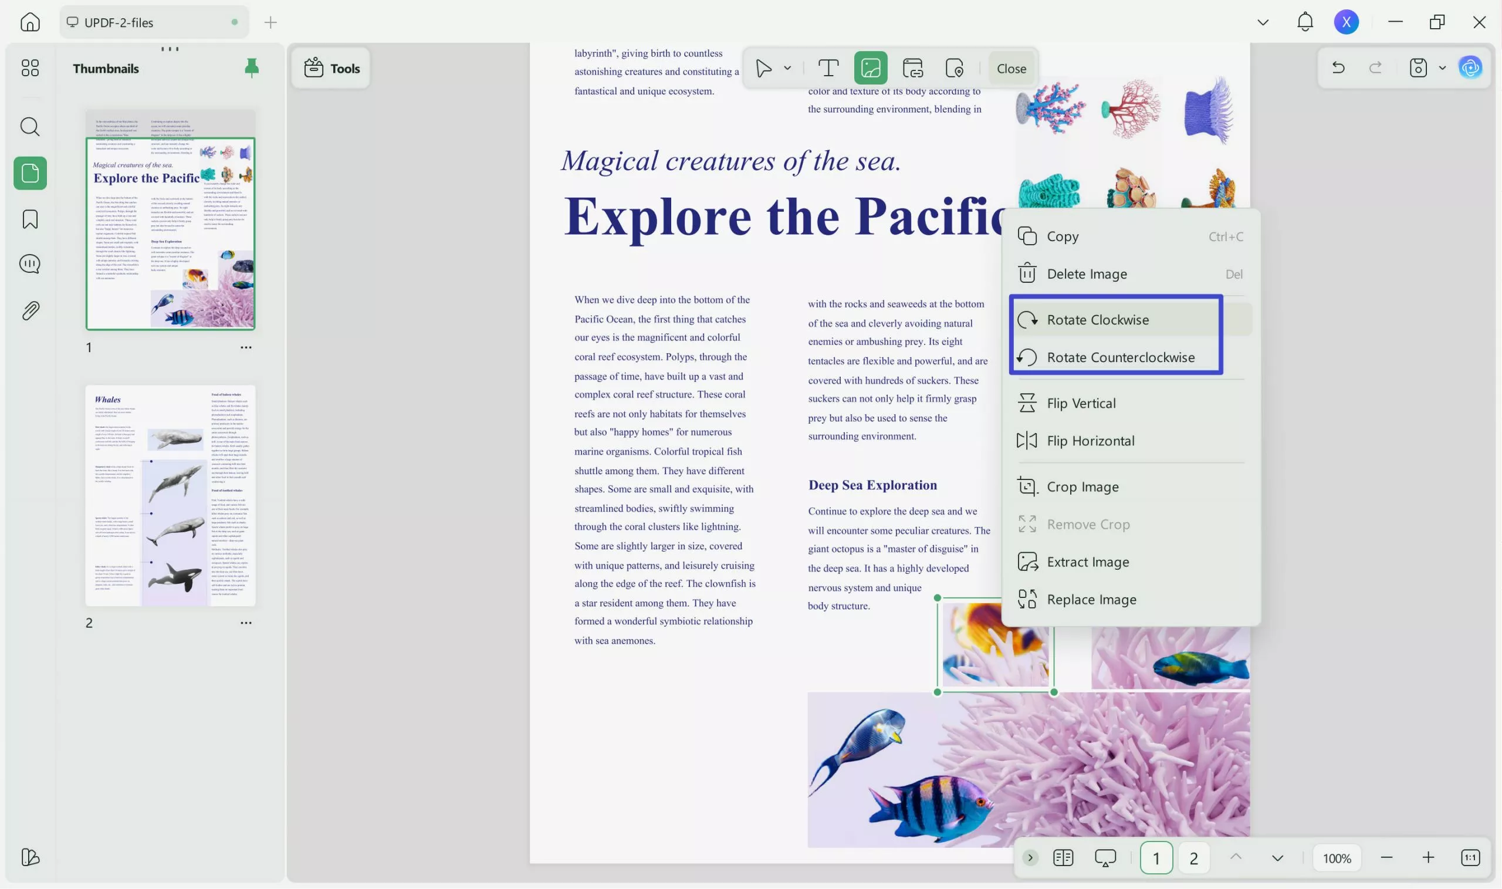
Task: Open the Tools menu button
Action: tap(330, 67)
